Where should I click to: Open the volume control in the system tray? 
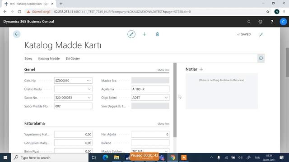coord(240,157)
